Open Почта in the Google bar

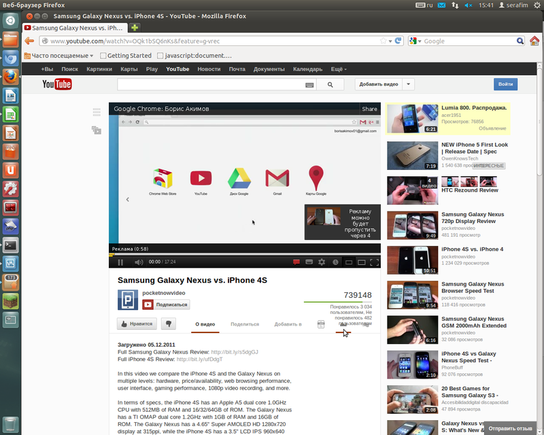[x=237, y=69]
